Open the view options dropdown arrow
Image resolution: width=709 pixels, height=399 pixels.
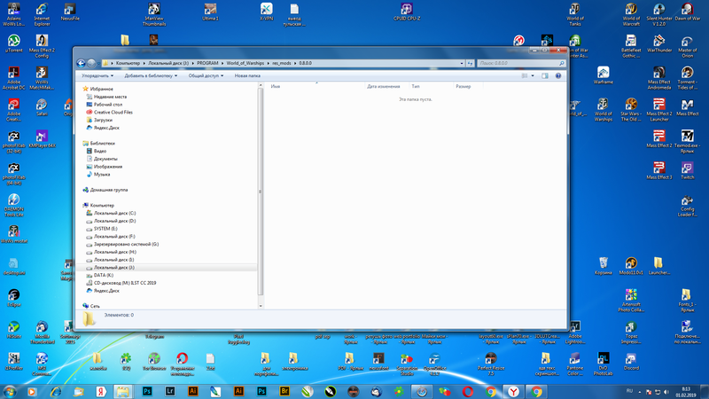pyautogui.click(x=533, y=76)
